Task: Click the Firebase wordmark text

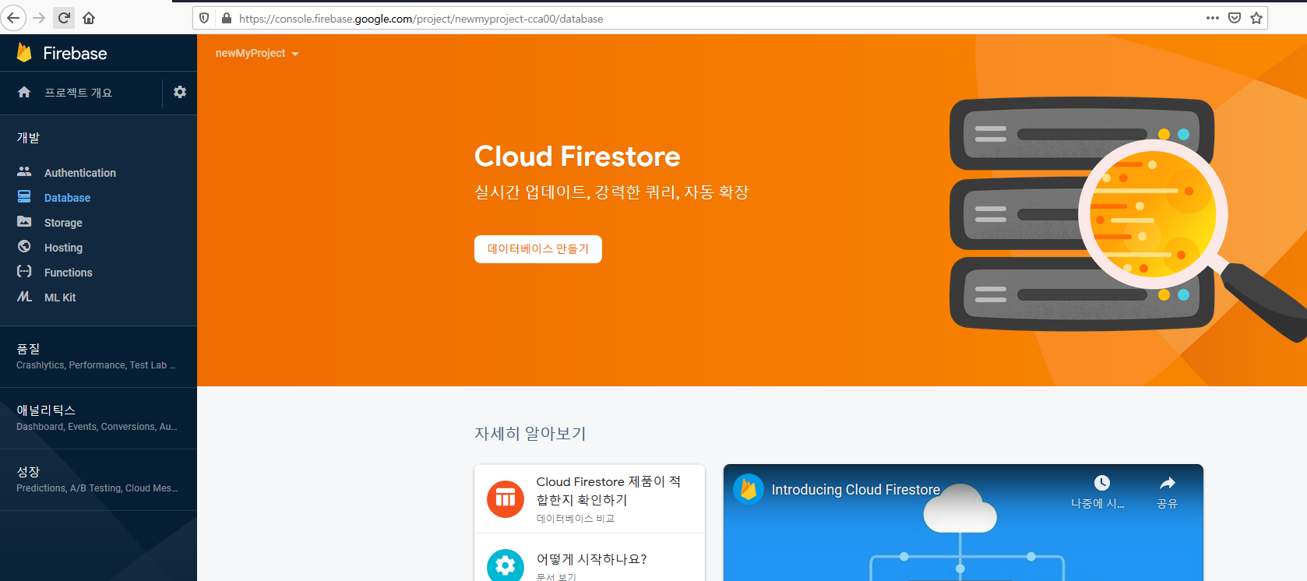Action: click(75, 53)
